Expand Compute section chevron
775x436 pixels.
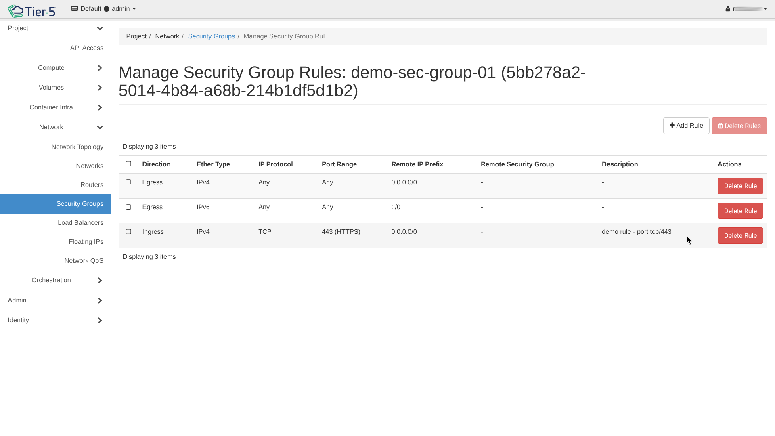(x=100, y=68)
